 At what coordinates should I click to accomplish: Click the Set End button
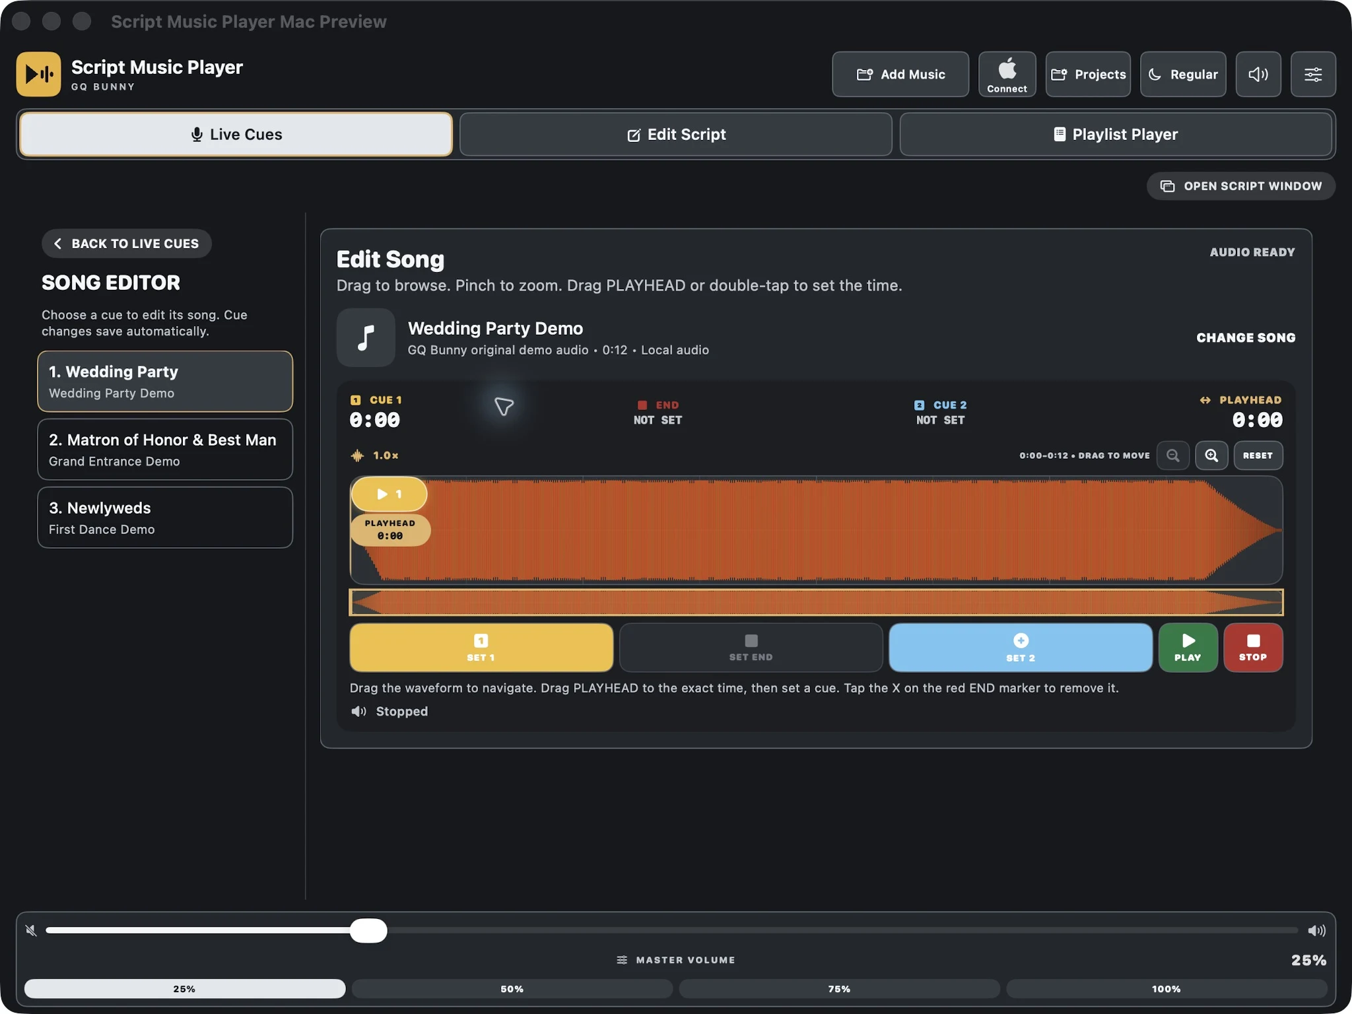[751, 648]
